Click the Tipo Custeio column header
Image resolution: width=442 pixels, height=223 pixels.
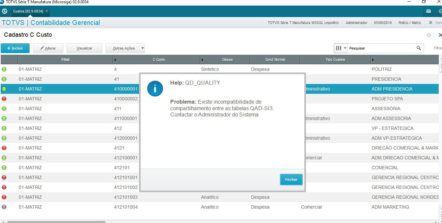(335, 59)
